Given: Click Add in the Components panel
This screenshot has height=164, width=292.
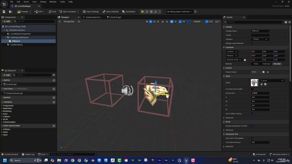Looking at the screenshot, I should click(6, 21).
